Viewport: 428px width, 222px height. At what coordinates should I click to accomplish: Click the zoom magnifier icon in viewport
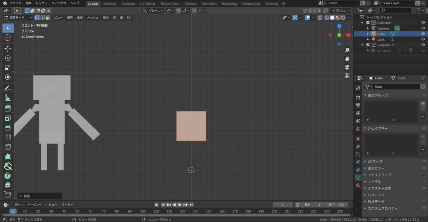[347, 51]
